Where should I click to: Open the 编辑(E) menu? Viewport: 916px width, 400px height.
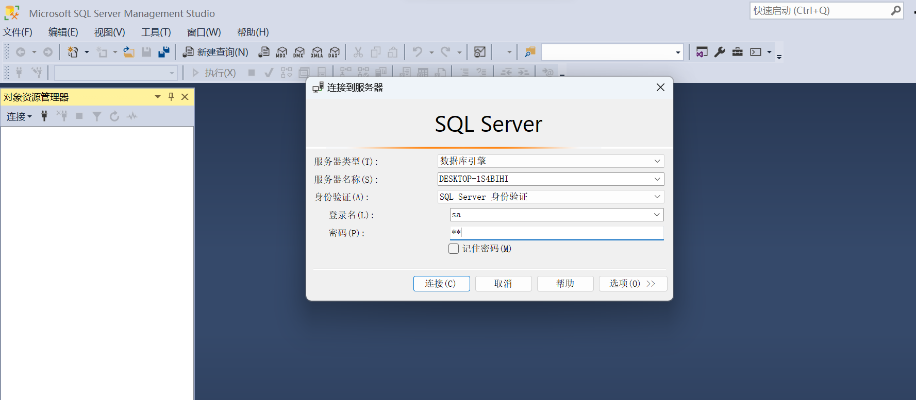coord(63,32)
